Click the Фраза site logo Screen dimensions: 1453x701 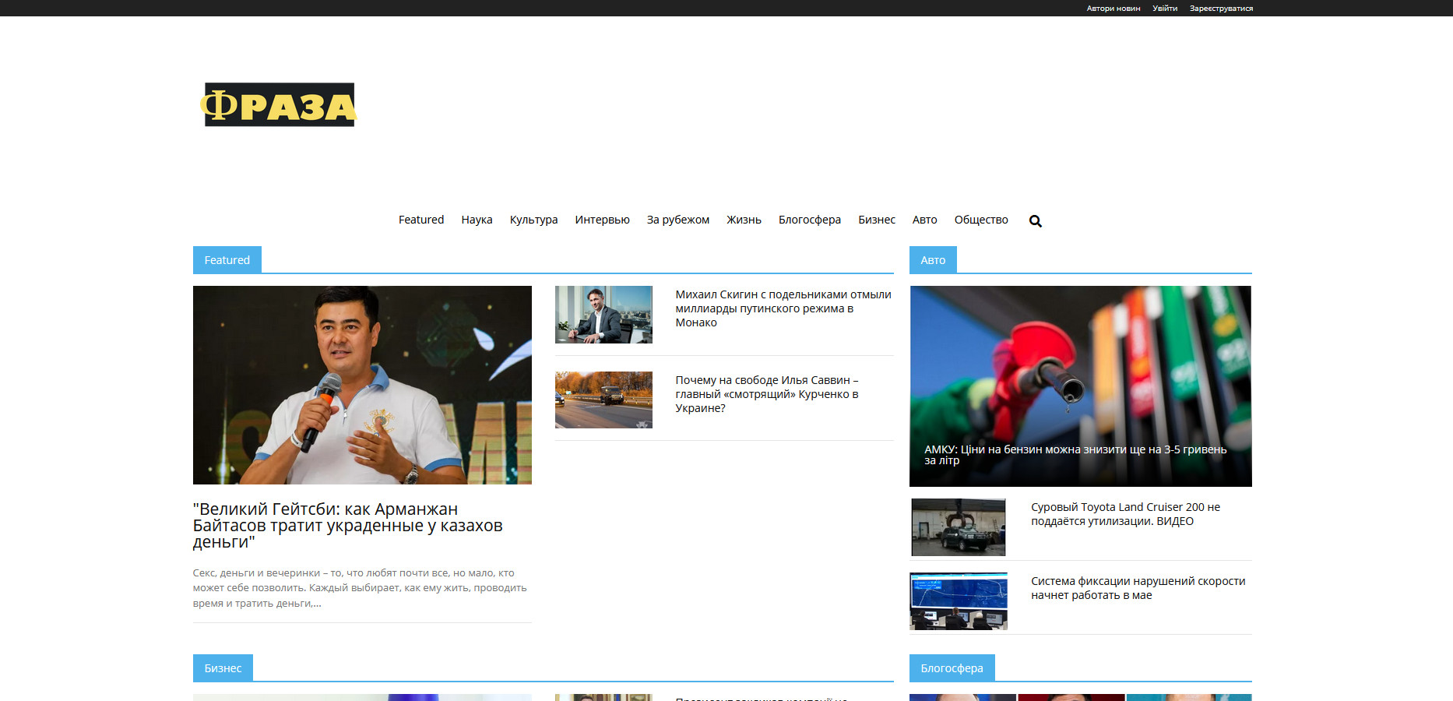pos(278,105)
